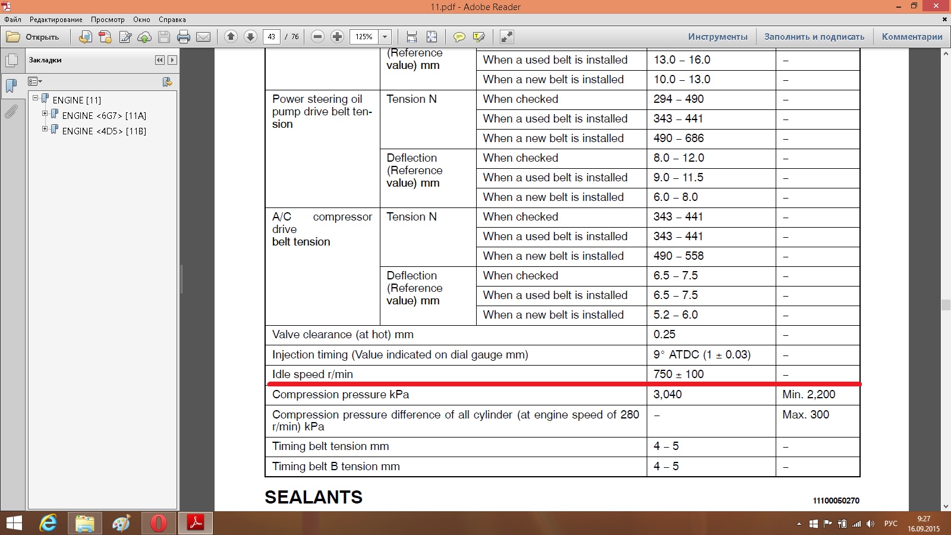Collapse the ENGINE [11] bookmark tree
This screenshot has height=535, width=951.
pyautogui.click(x=36, y=98)
